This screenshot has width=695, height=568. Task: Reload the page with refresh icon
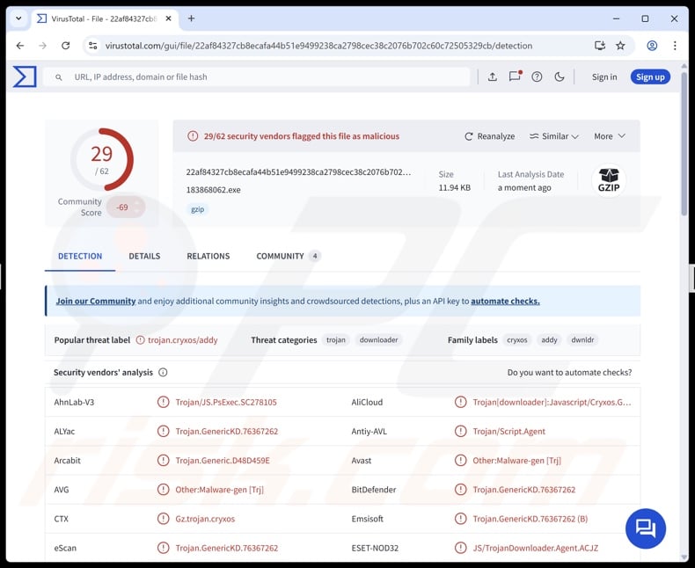[x=66, y=45]
